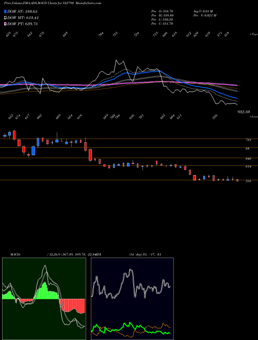The width and height of the screenshot is (258, 340).
Task: Click the 'Avg V: 0.01 M' volume text
Action: coord(203,11)
